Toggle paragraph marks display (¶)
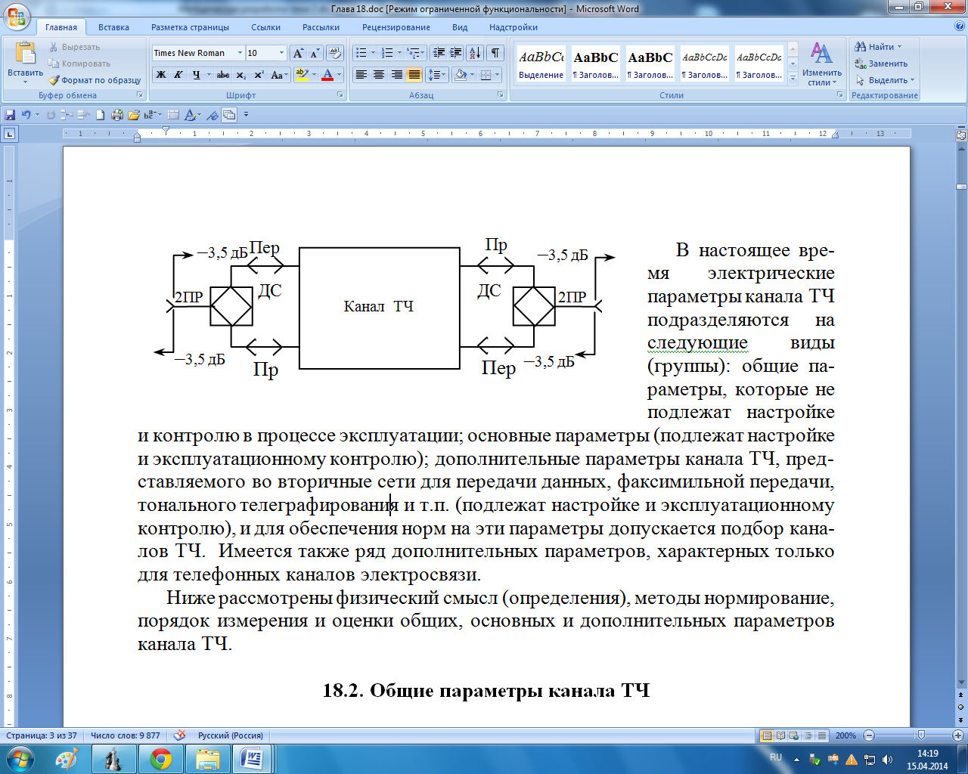This screenshot has width=968, height=774. click(495, 53)
